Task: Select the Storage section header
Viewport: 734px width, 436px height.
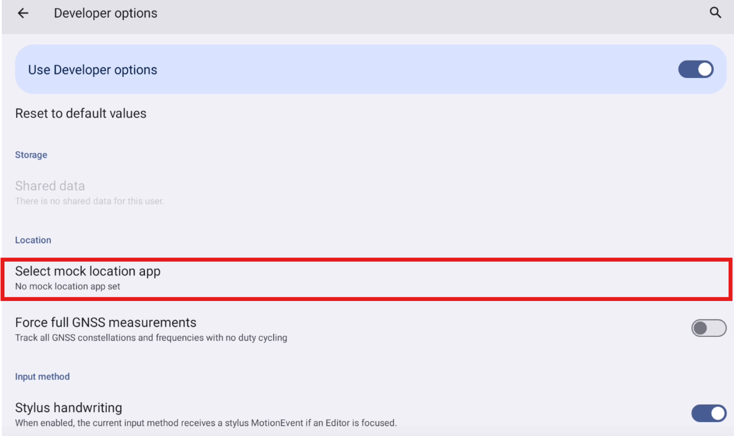Action: 31,155
